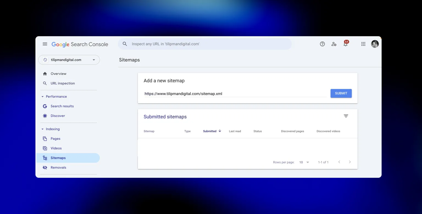
Task: Open the account profile avatar
Action: pyautogui.click(x=375, y=44)
